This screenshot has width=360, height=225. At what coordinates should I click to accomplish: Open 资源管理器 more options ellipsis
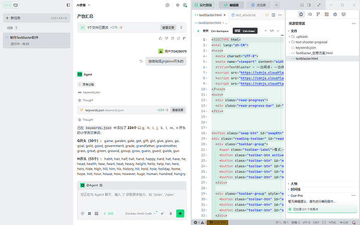click(354, 23)
